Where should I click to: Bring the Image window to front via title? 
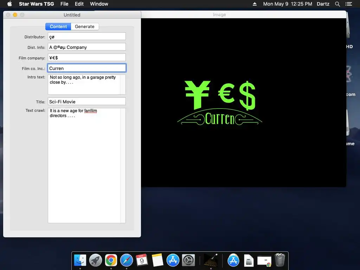pyautogui.click(x=219, y=14)
